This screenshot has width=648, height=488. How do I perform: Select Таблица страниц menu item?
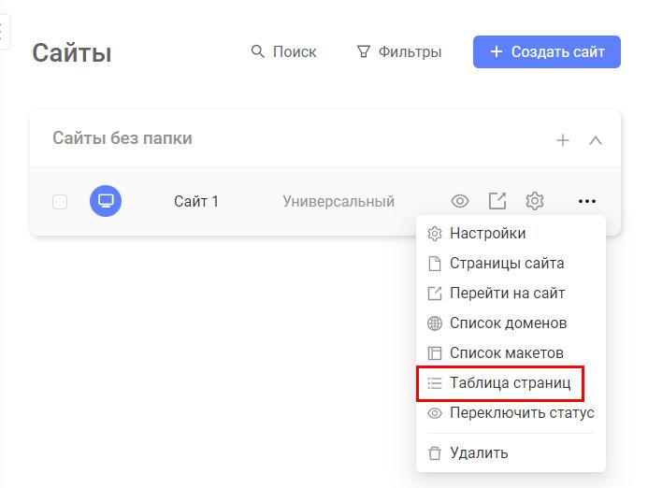511,383
